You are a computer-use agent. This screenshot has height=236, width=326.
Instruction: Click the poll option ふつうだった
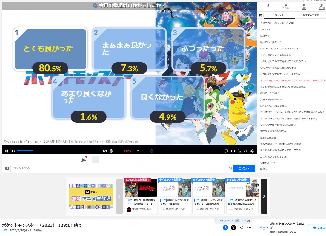pyautogui.click(x=209, y=49)
